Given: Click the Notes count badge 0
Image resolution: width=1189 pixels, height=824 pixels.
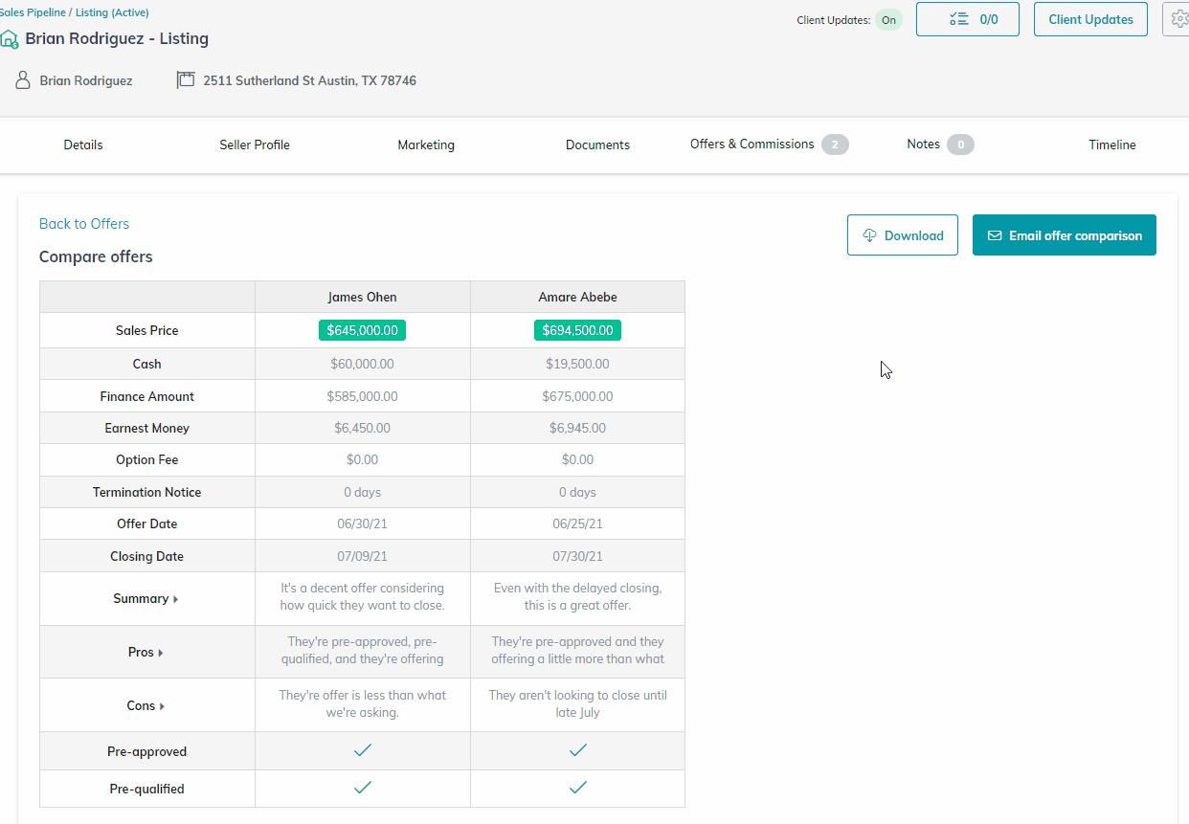Looking at the screenshot, I should pyautogui.click(x=961, y=145).
